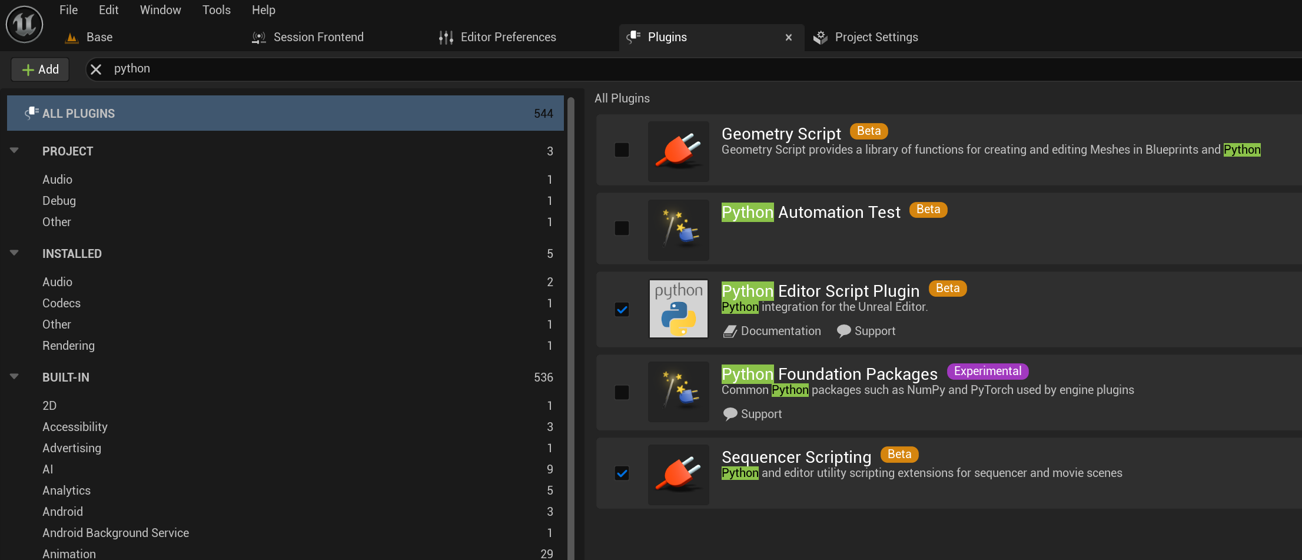The height and width of the screenshot is (560, 1302).
Task: Disable the Python Editor Script Plugin checkbox
Action: pos(622,309)
